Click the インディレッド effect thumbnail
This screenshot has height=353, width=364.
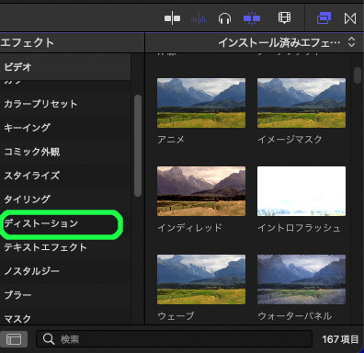pos(201,191)
